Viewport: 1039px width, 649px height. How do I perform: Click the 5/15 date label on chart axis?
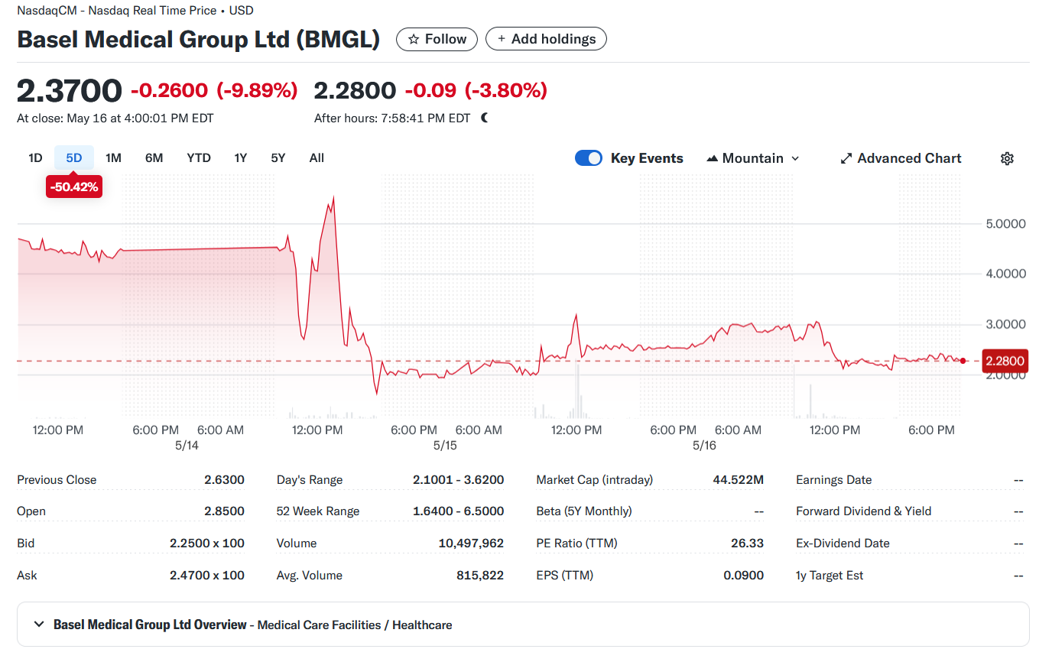(x=445, y=446)
